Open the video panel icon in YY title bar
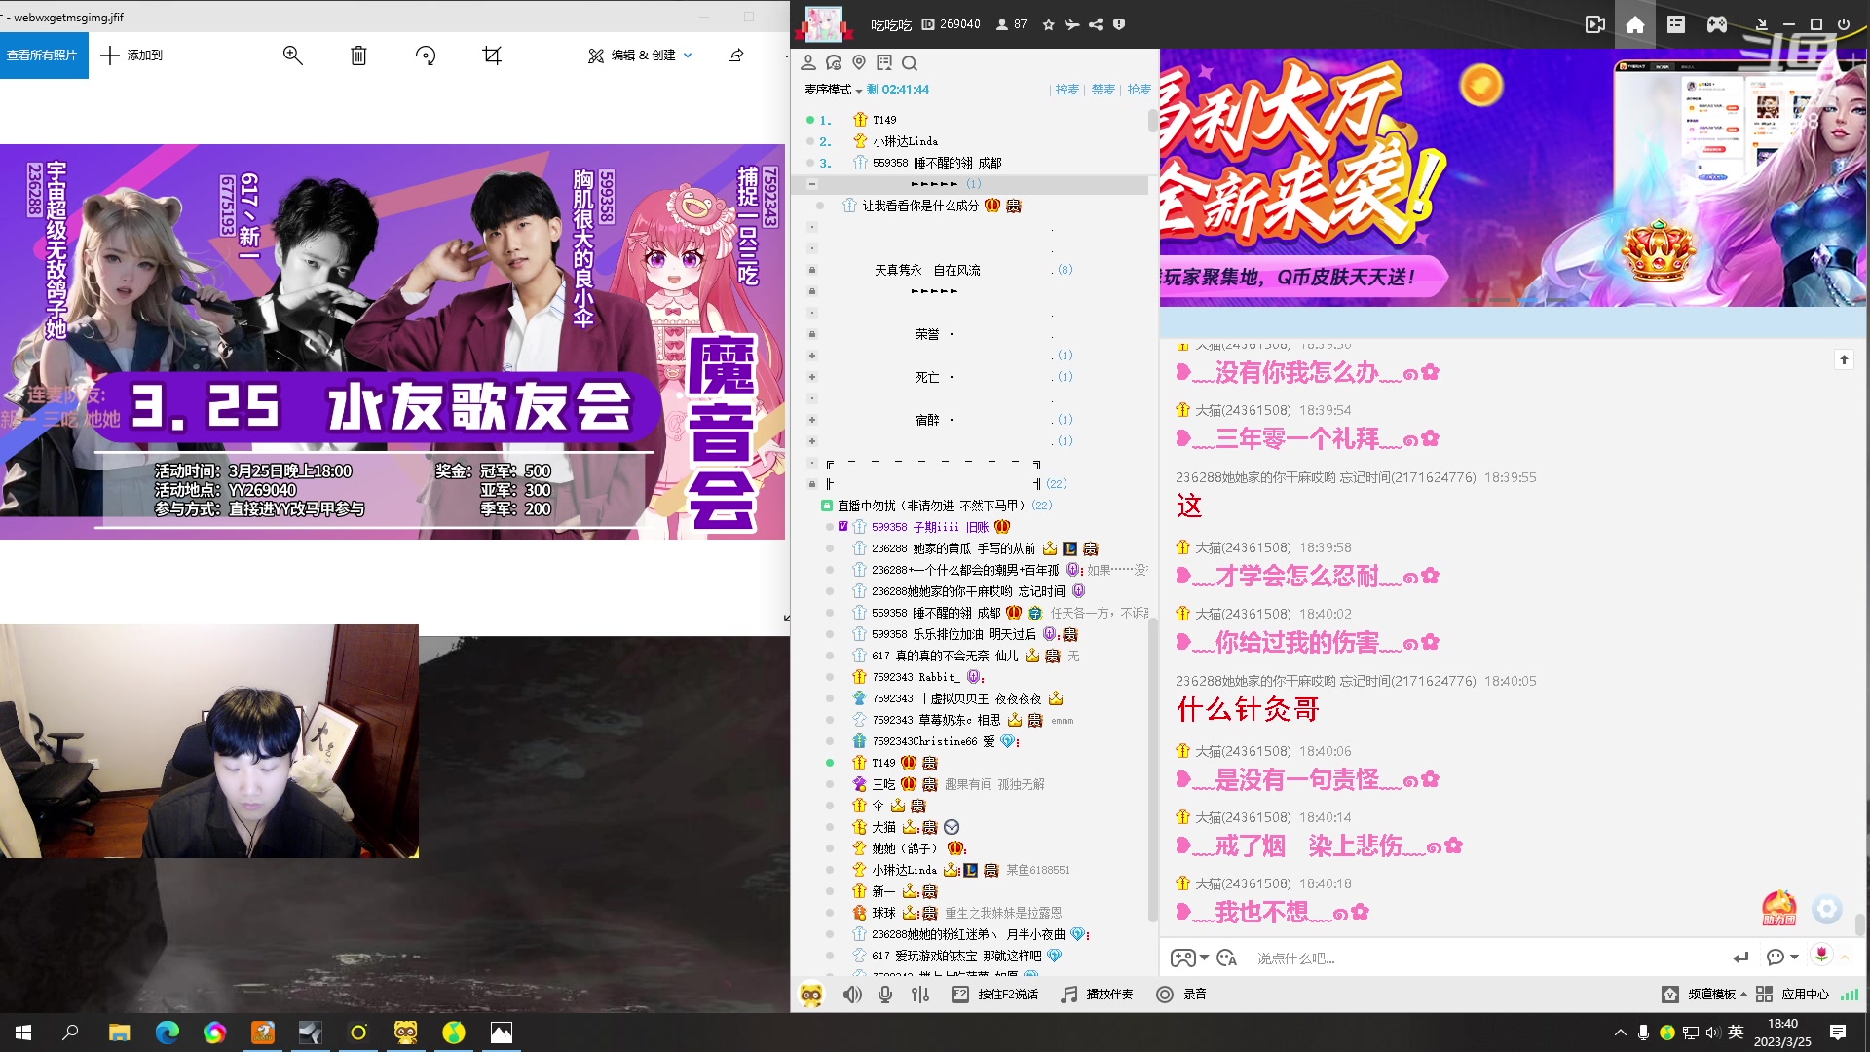The width and height of the screenshot is (1870, 1052). pyautogui.click(x=1594, y=24)
